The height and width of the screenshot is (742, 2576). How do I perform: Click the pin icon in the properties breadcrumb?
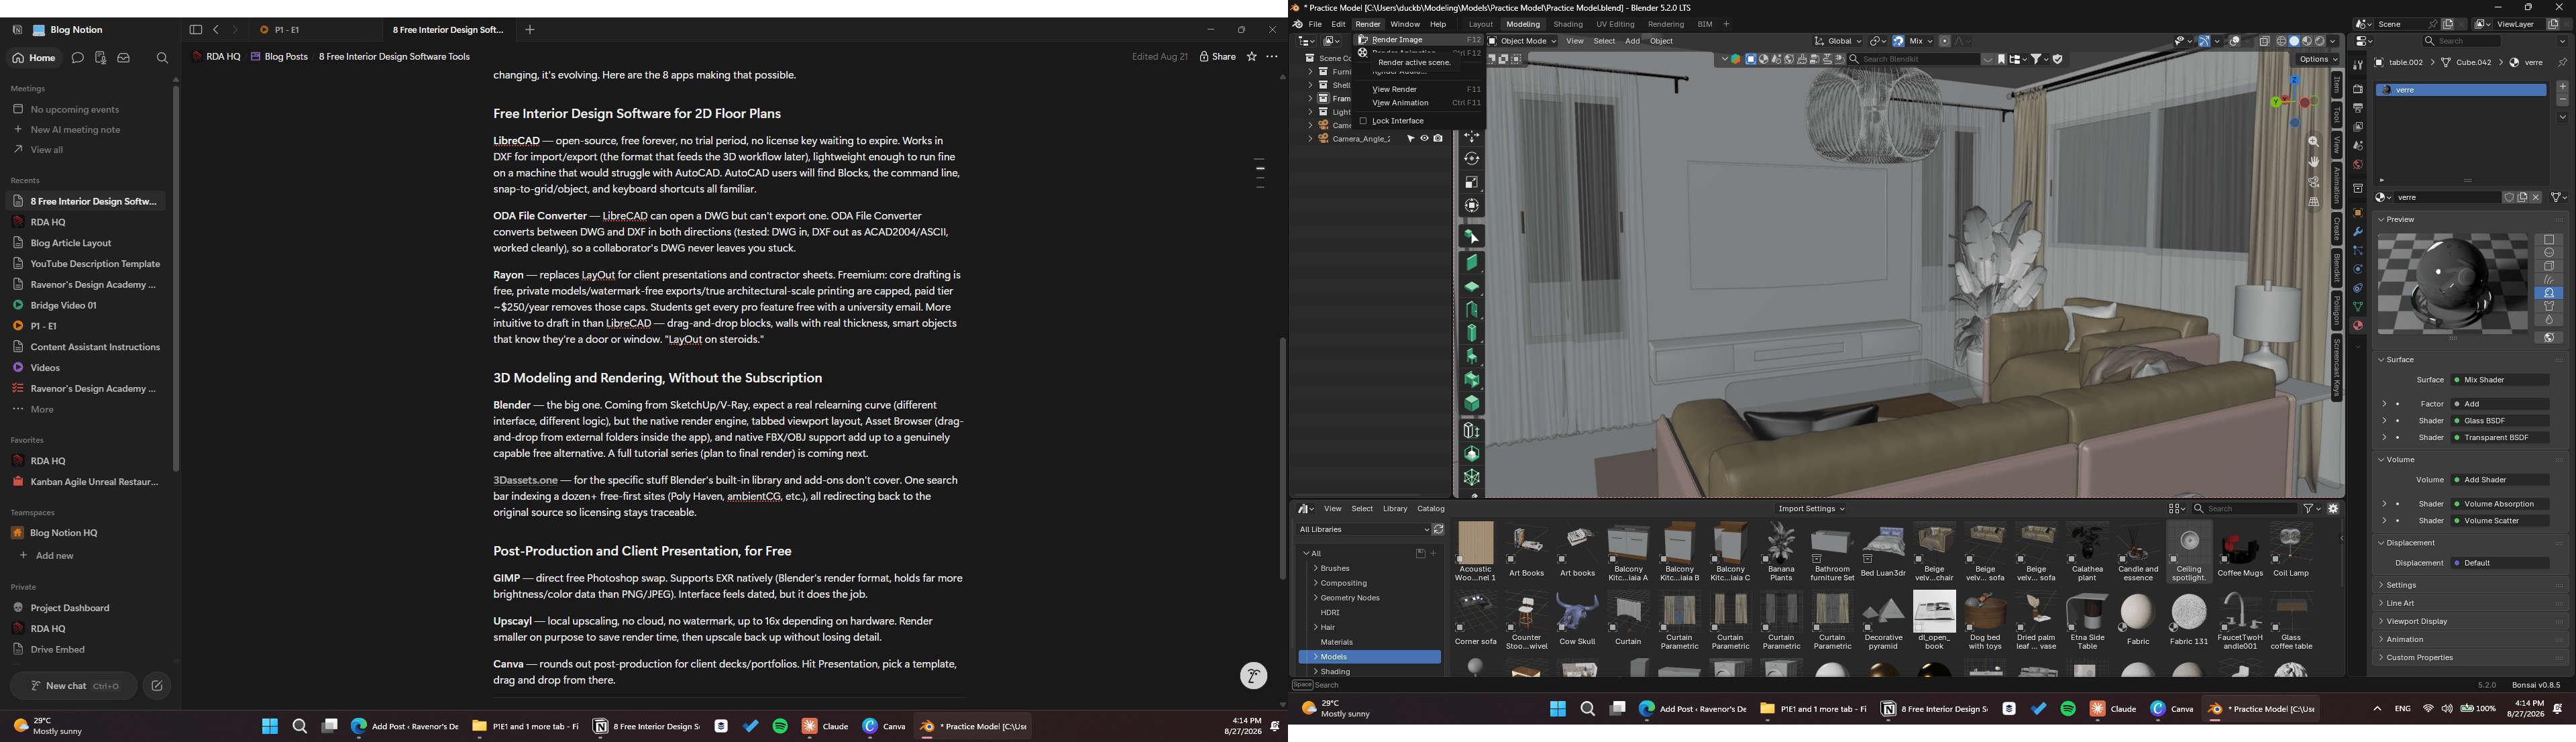[2562, 63]
